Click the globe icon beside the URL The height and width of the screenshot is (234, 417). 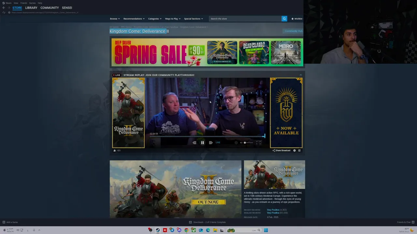click(9, 12)
